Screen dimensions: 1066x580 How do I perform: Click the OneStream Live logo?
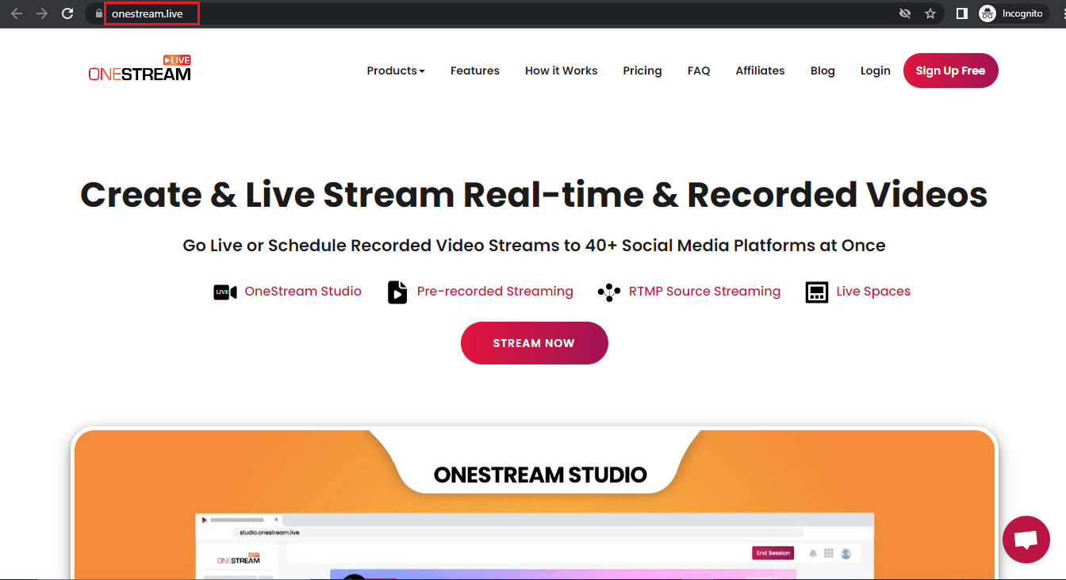(x=140, y=69)
